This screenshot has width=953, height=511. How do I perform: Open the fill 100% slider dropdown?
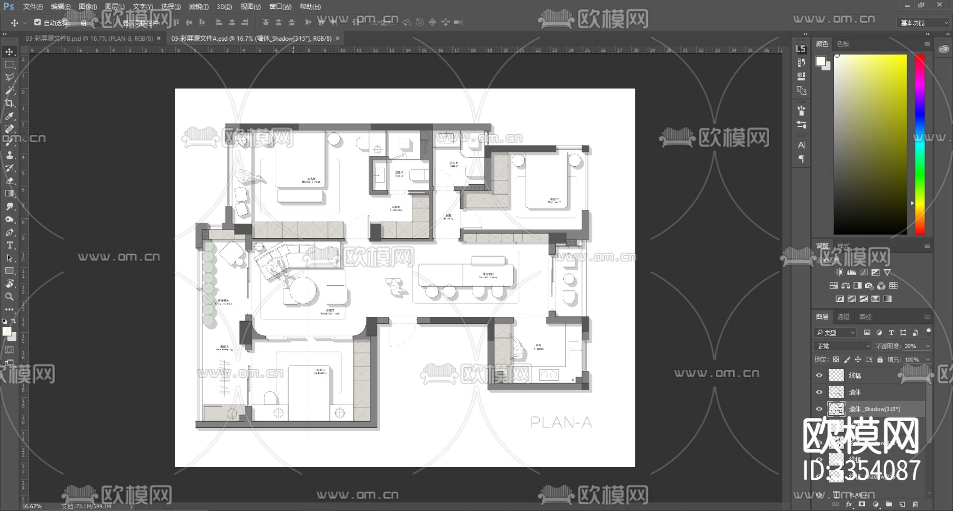[928, 359]
